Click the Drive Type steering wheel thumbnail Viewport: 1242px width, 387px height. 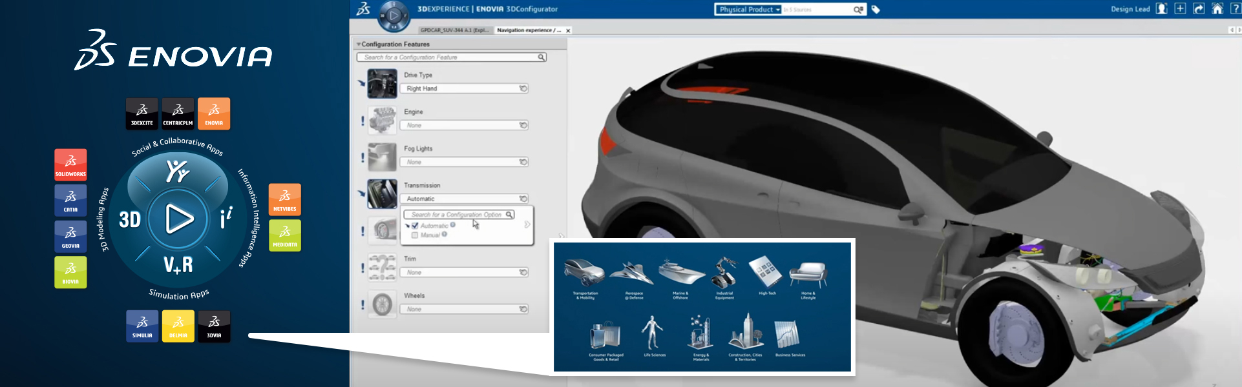(x=382, y=83)
